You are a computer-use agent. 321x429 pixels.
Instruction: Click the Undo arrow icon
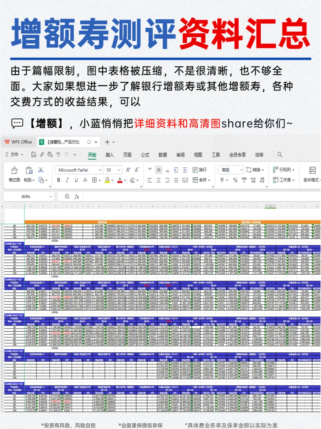click(x=58, y=154)
